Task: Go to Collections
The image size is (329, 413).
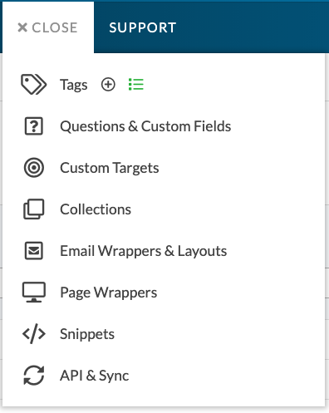Action: 96,209
